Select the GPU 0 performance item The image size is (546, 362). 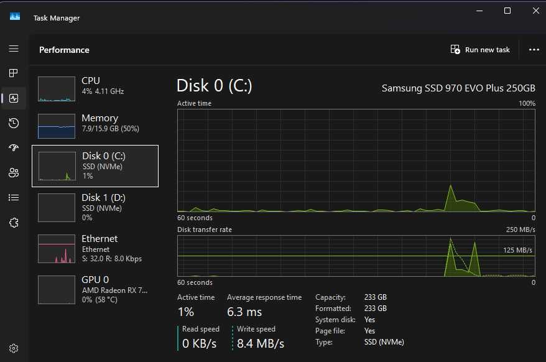(x=95, y=289)
